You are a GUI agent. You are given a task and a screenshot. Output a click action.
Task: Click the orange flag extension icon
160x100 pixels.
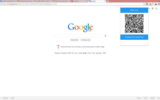[153, 4]
